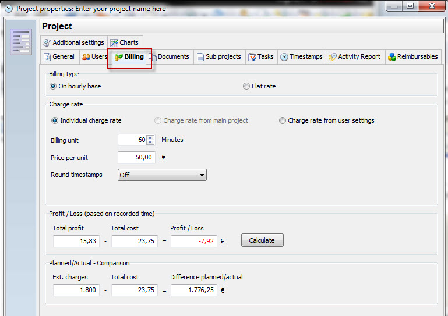Viewport: 448px width, 316px height.
Task: Click the Est. charges field
Action: pyautogui.click(x=76, y=290)
